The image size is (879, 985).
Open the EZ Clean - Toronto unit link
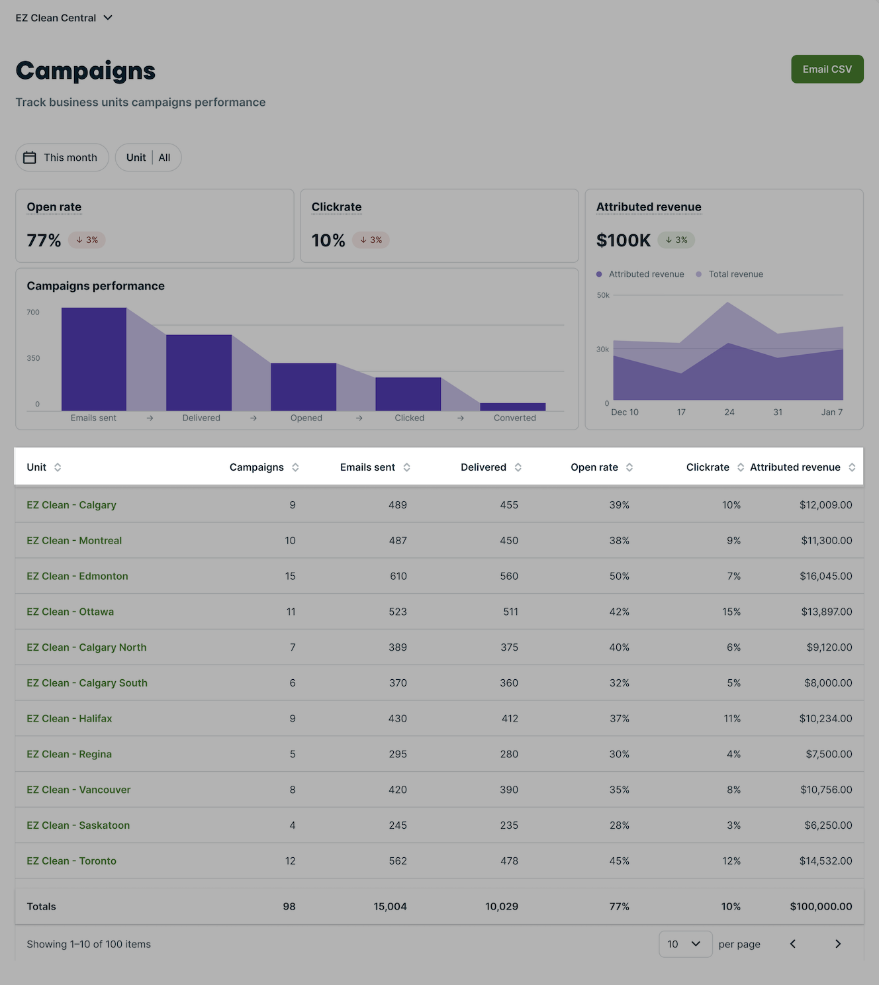coord(71,861)
